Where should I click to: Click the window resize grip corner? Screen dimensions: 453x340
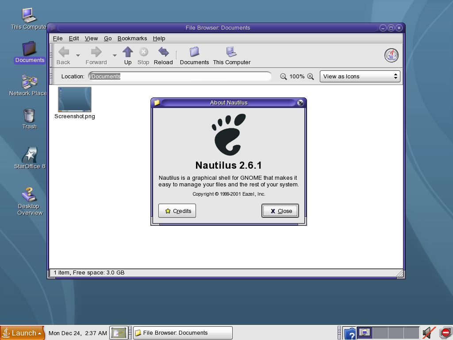click(400, 273)
